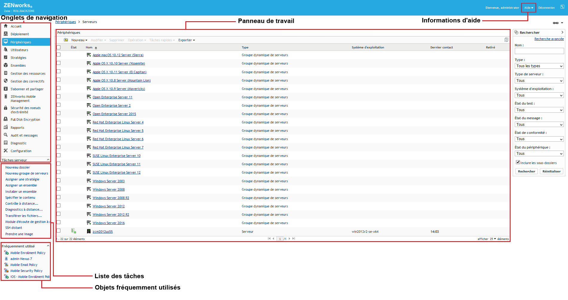This screenshot has height=300, width=568.
Task: Click the Mobile Enrollment Policy icon
Action: [7, 253]
